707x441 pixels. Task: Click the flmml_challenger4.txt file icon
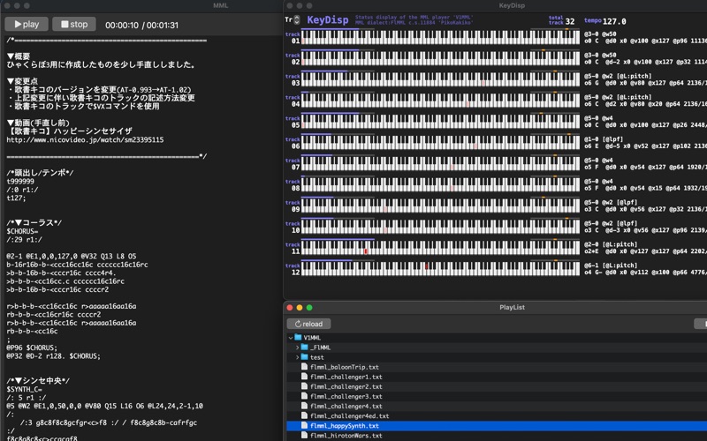point(304,407)
